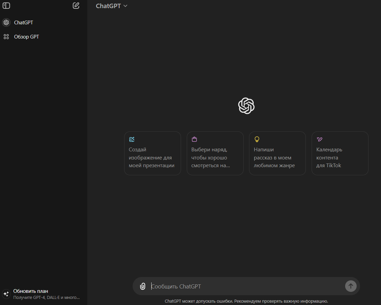Click the Получите GPT-4, DALL·E и много... subtitle

click(46, 298)
